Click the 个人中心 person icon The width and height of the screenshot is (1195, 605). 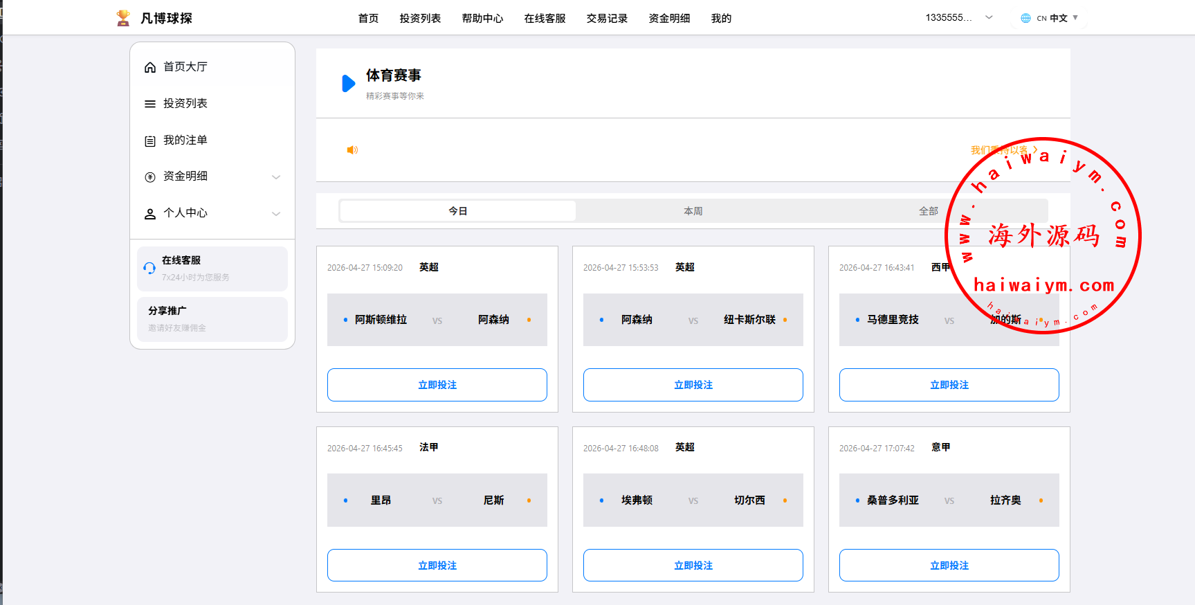point(150,214)
